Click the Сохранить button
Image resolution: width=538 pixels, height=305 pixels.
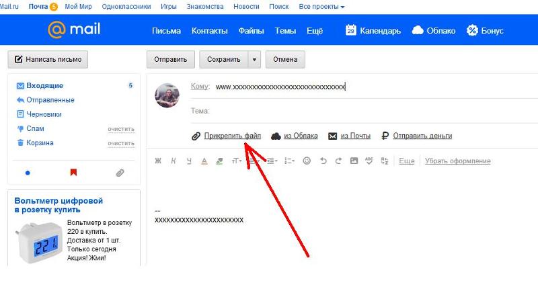click(224, 59)
